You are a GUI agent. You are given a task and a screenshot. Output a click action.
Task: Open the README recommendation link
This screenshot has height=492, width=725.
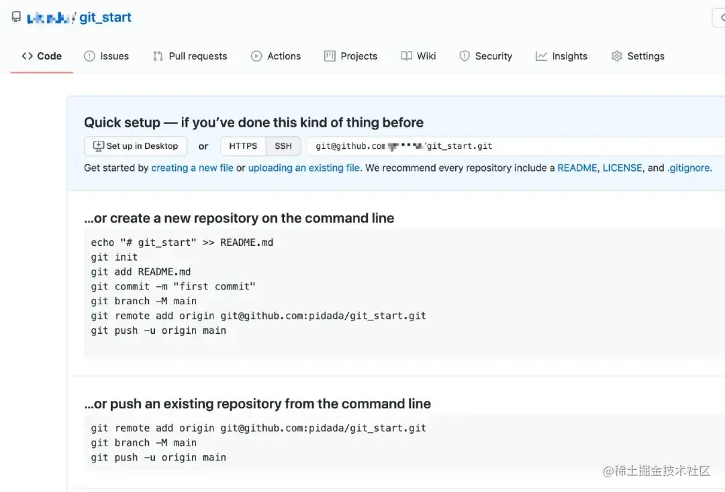[577, 168]
